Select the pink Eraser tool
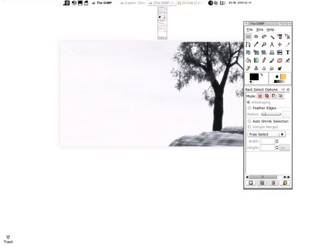 280,60
